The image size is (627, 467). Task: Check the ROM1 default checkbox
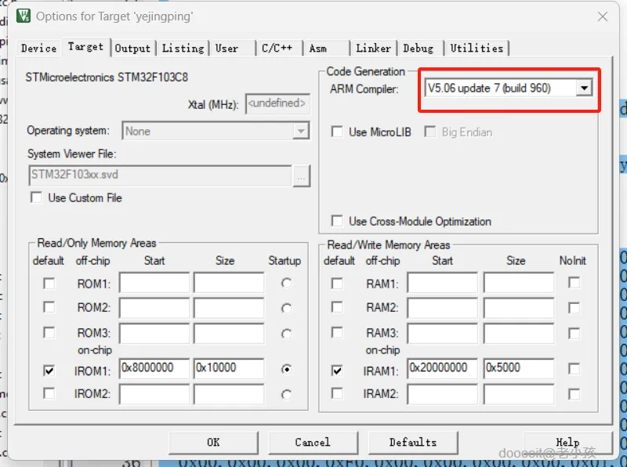[49, 284]
